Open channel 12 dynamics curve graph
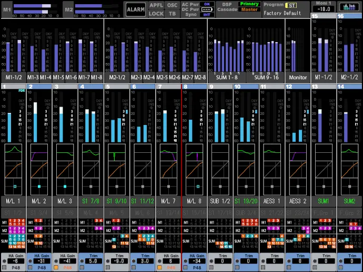Image resolution: width=363 pixels, height=272 pixels. coord(298,170)
